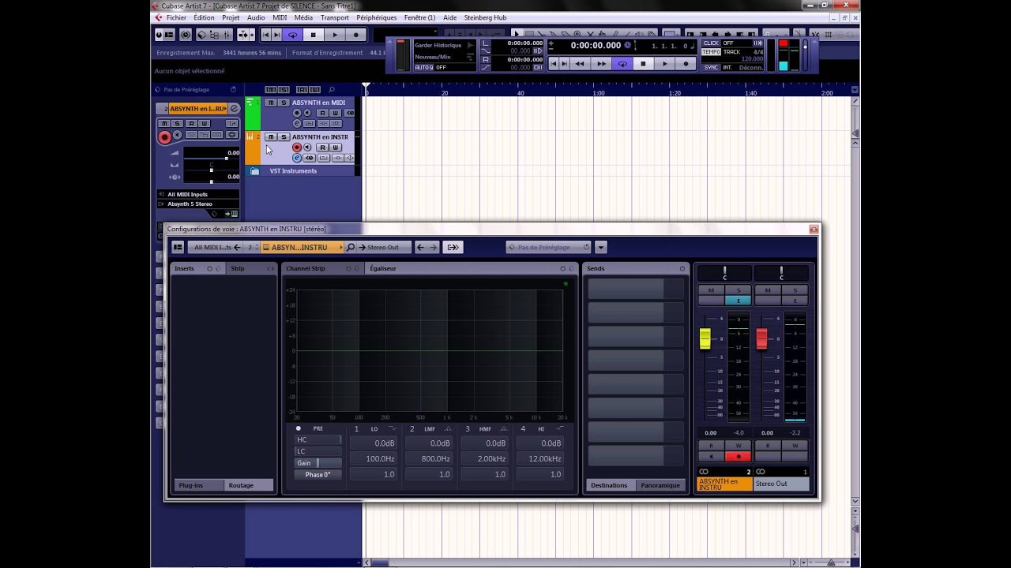Click the Panoramique button

[x=660, y=485]
